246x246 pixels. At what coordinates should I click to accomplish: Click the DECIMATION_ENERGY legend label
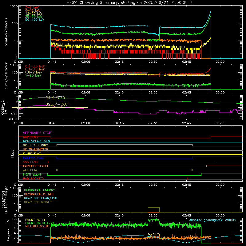[39, 190]
